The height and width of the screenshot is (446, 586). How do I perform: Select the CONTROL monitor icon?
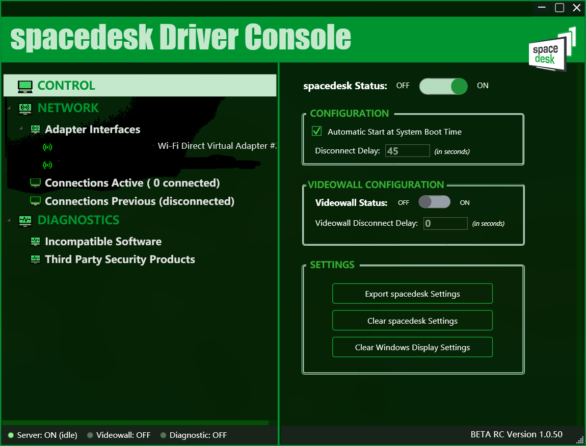click(25, 86)
